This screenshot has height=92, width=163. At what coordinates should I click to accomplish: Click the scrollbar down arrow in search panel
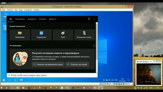(x=97, y=72)
